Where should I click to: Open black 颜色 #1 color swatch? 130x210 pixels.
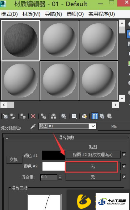54,155
